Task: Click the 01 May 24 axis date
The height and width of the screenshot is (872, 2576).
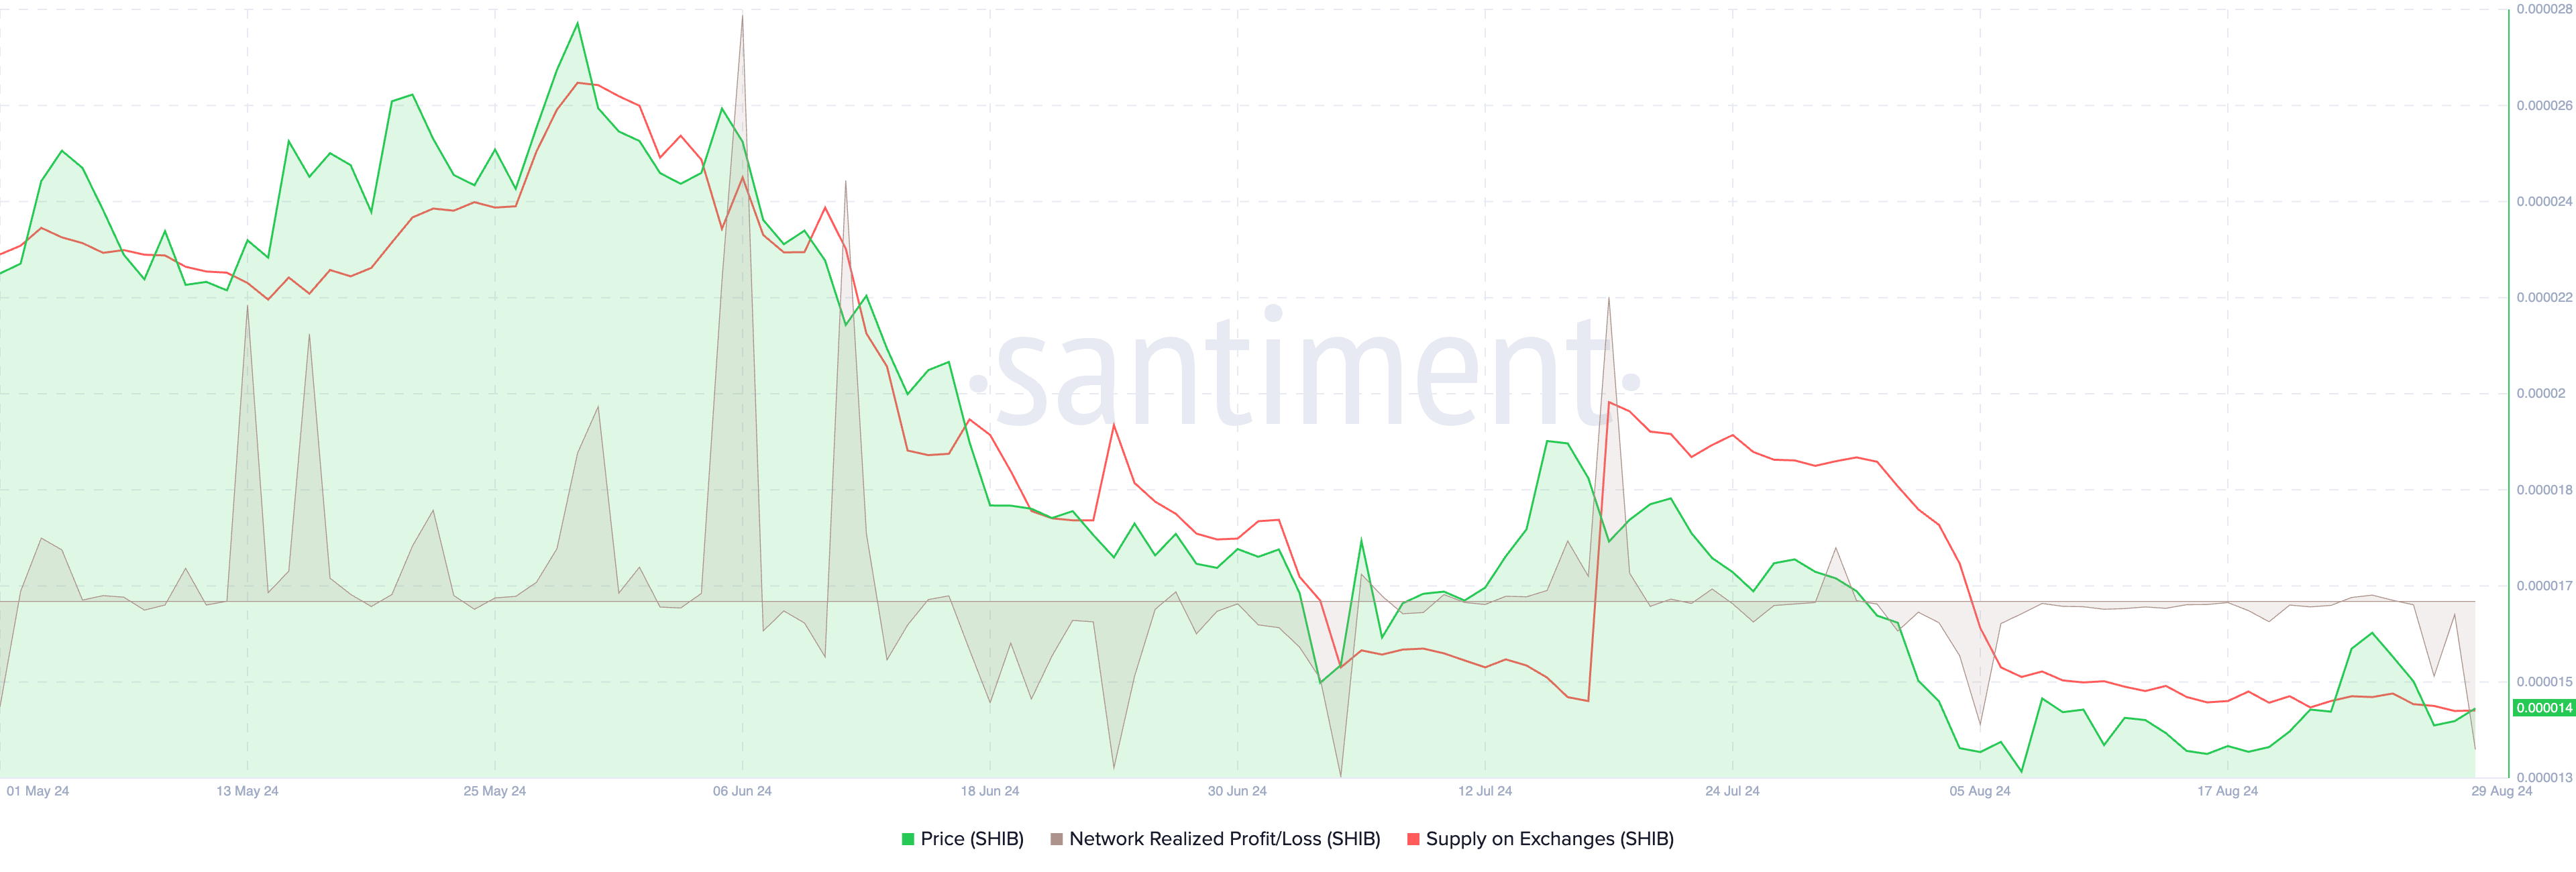Action: click(38, 791)
